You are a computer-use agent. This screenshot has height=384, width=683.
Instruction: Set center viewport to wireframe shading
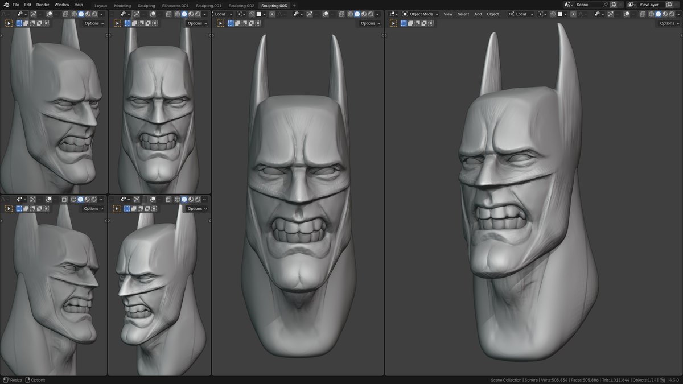coord(350,14)
